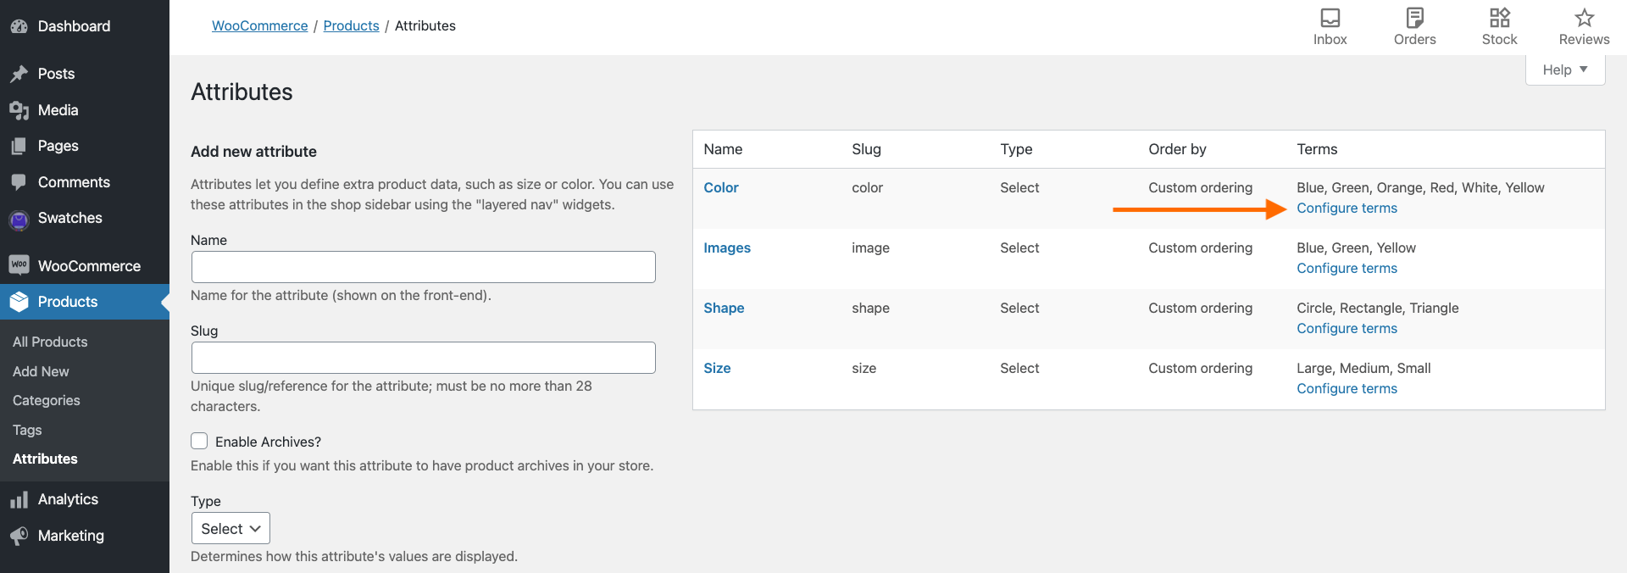
Task: Click the Posts pin icon
Action: (19, 75)
